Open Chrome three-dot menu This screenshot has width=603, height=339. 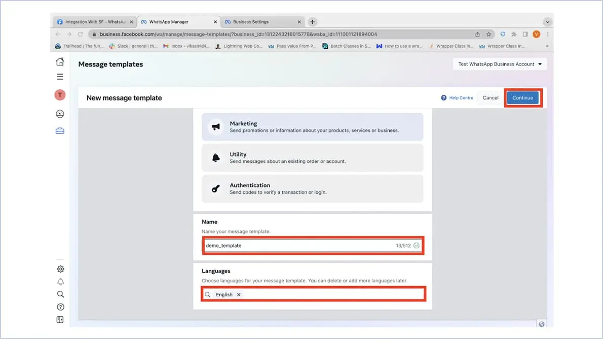pos(548,35)
